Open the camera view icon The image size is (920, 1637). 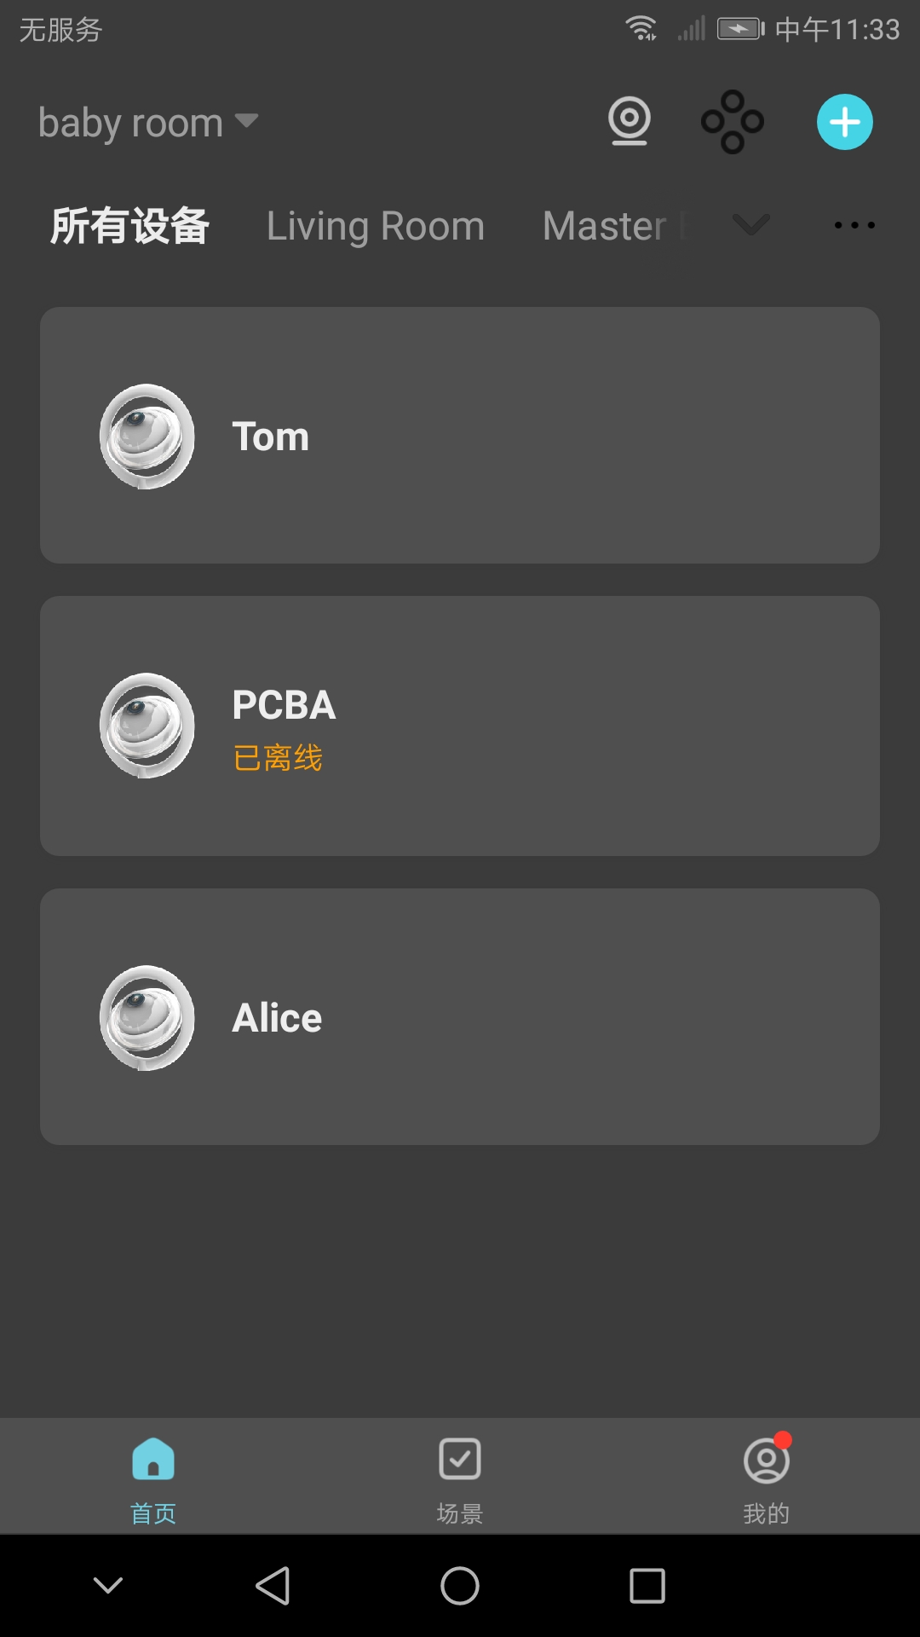(630, 122)
